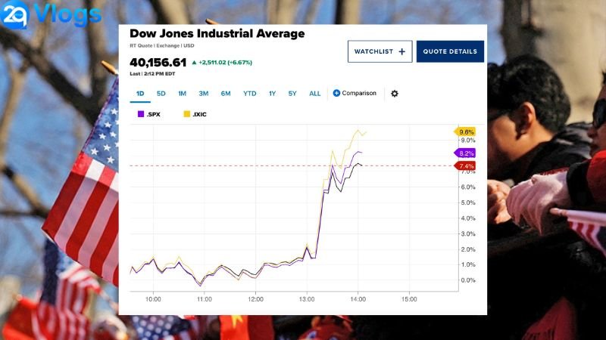Switch to the 6M time range
This screenshot has height=340, width=606.
pyautogui.click(x=226, y=93)
